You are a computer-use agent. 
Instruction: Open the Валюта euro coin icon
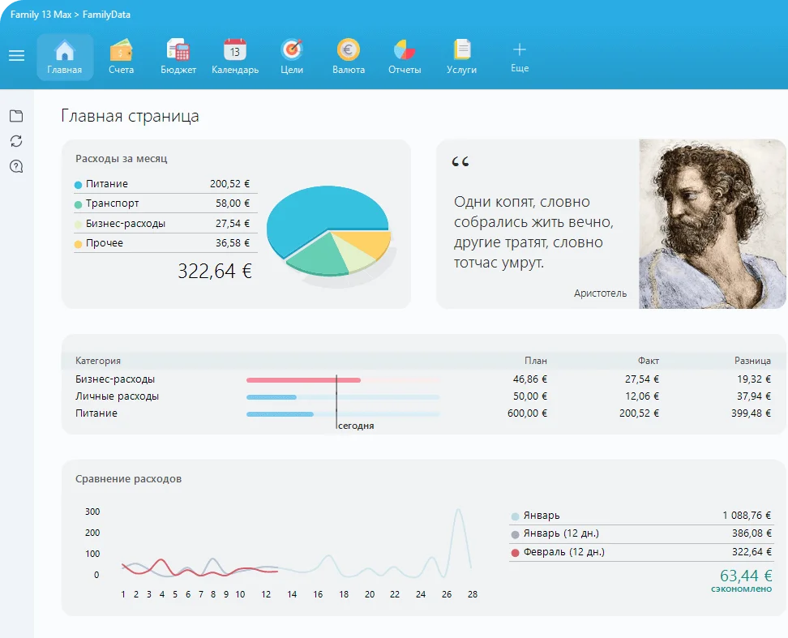pyautogui.click(x=349, y=51)
